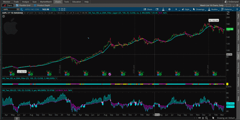
Task: Open the Active Trader sidebar tab
Action: point(238,34)
